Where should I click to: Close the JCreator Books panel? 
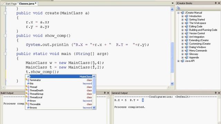pos(219,3)
